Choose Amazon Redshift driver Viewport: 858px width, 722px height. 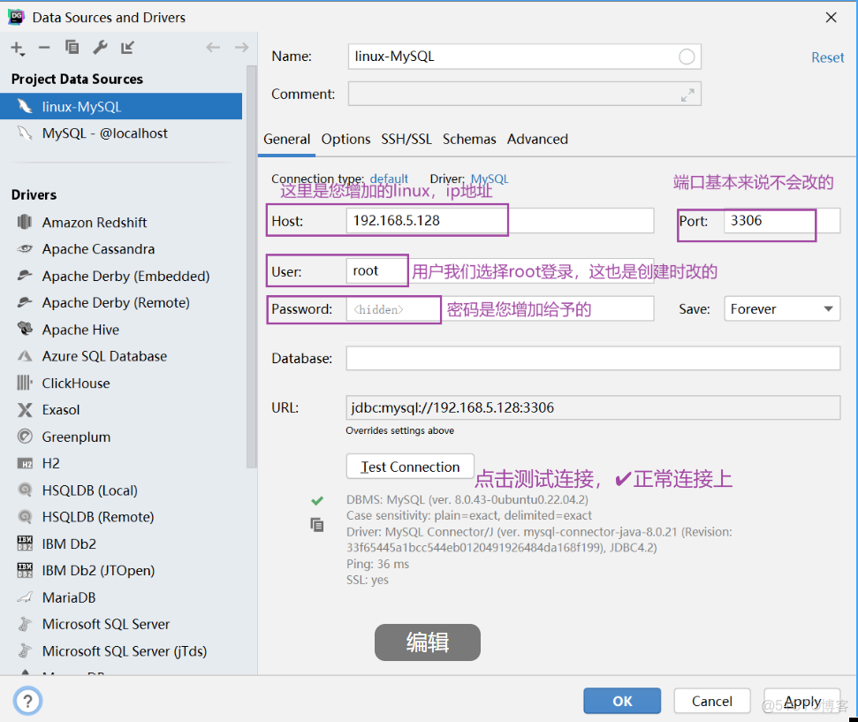click(x=95, y=222)
